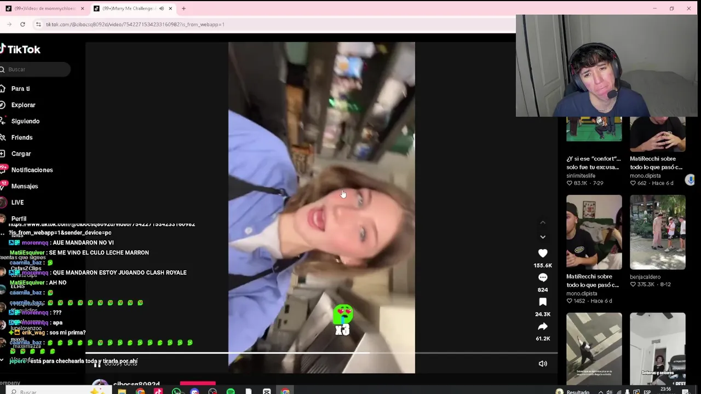Open Siguiendo in the sidebar

click(25, 121)
